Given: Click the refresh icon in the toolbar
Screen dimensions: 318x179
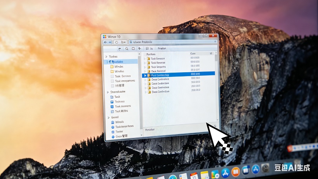Looking at the screenshot, I should [116, 42].
